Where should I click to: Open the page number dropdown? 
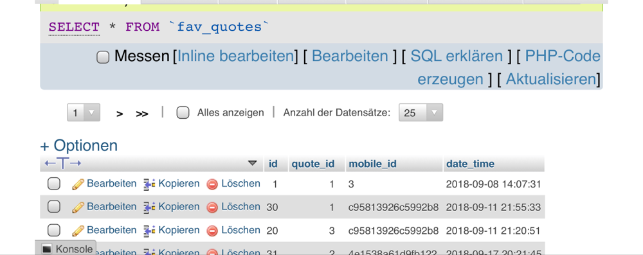(83, 112)
